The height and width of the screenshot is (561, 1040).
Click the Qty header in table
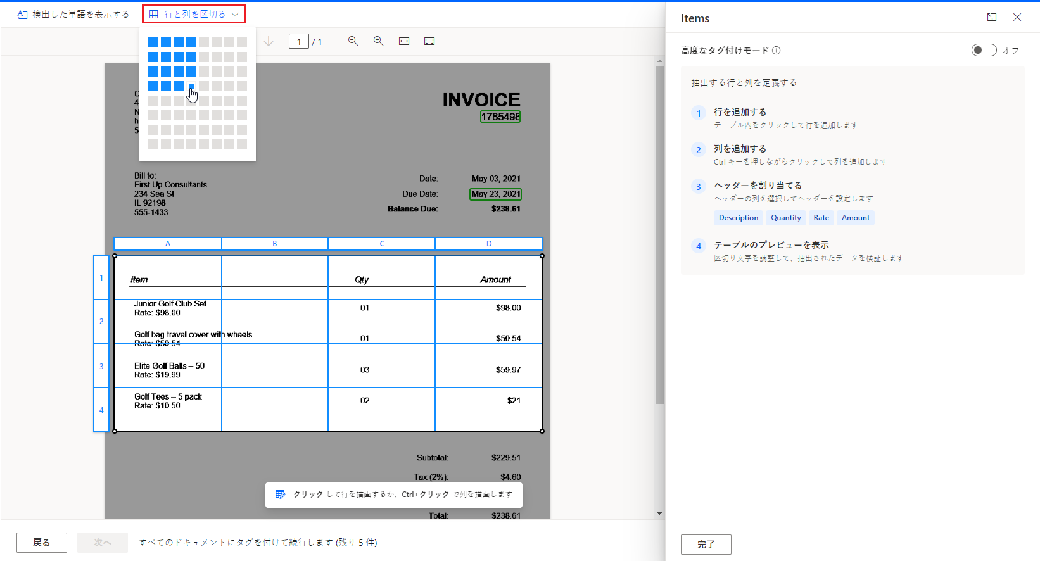[x=362, y=280]
